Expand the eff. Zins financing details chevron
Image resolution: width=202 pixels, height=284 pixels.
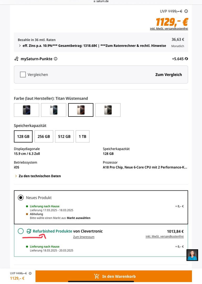20,46
